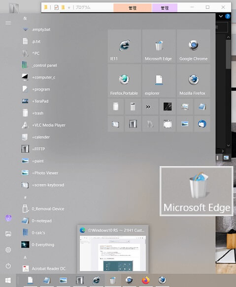Open the Microsoft Edge taskbar icon
This screenshot has width=236, height=287.
pos(113,280)
